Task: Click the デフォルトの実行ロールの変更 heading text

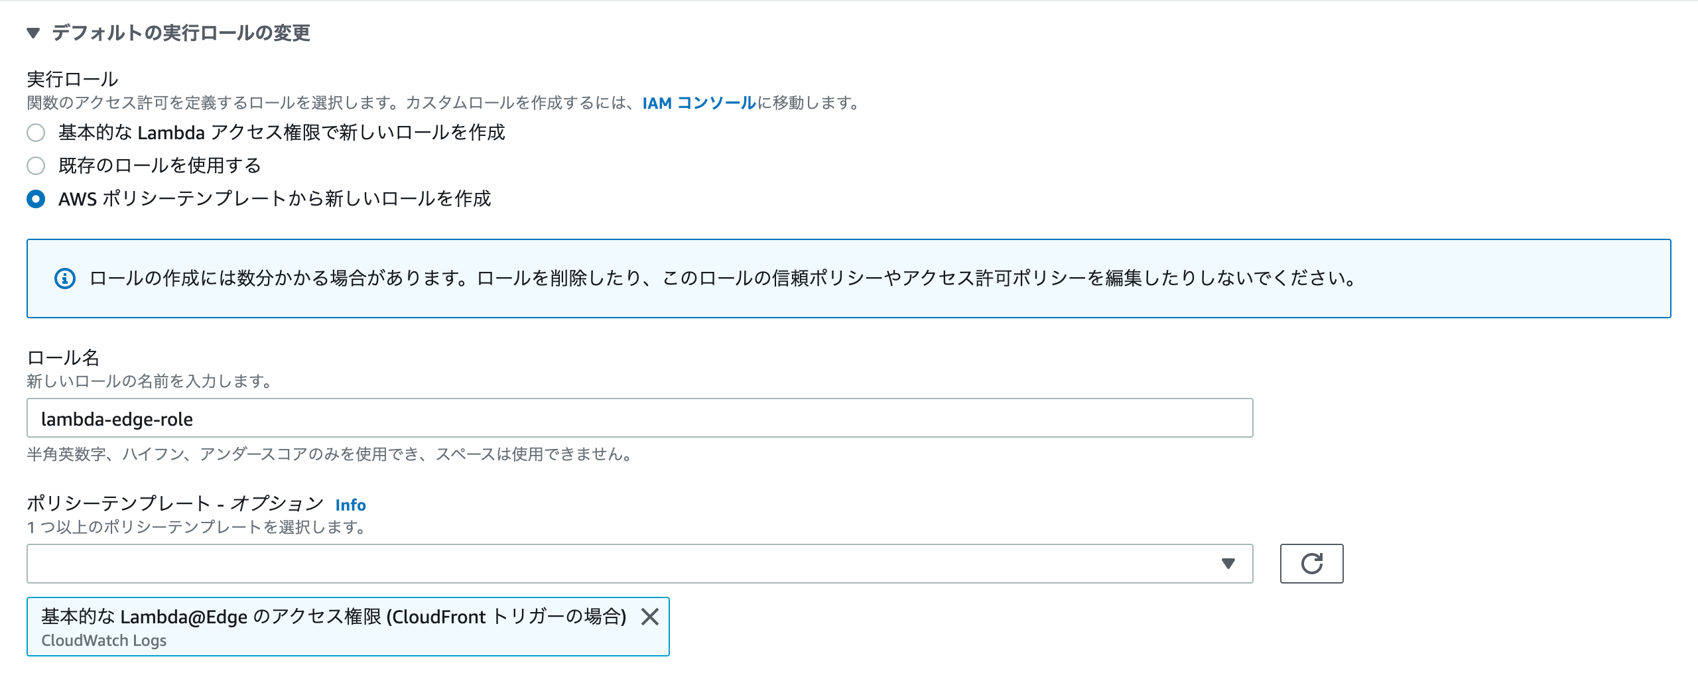Action: pos(181,32)
